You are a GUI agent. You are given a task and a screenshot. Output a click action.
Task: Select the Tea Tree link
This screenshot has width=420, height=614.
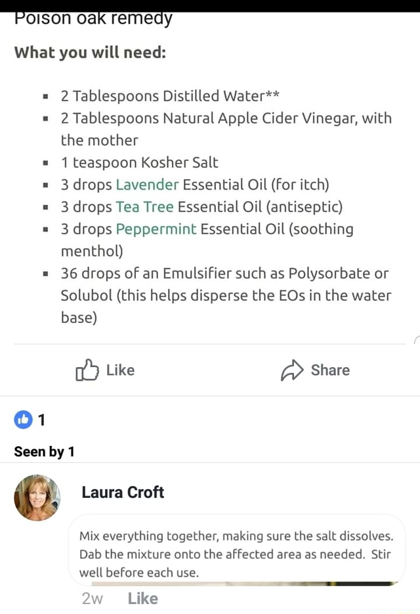coord(144,207)
